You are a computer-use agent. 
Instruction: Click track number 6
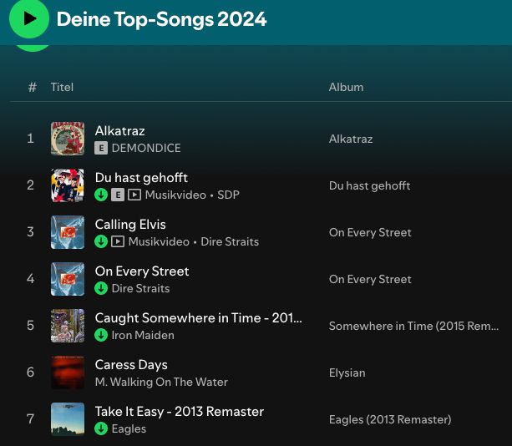(x=30, y=373)
